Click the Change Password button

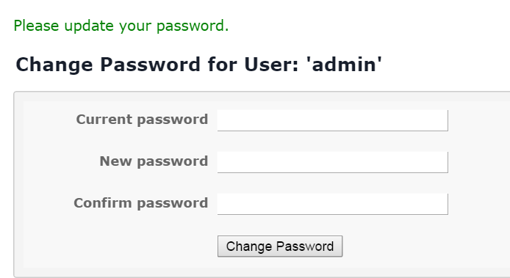click(280, 246)
